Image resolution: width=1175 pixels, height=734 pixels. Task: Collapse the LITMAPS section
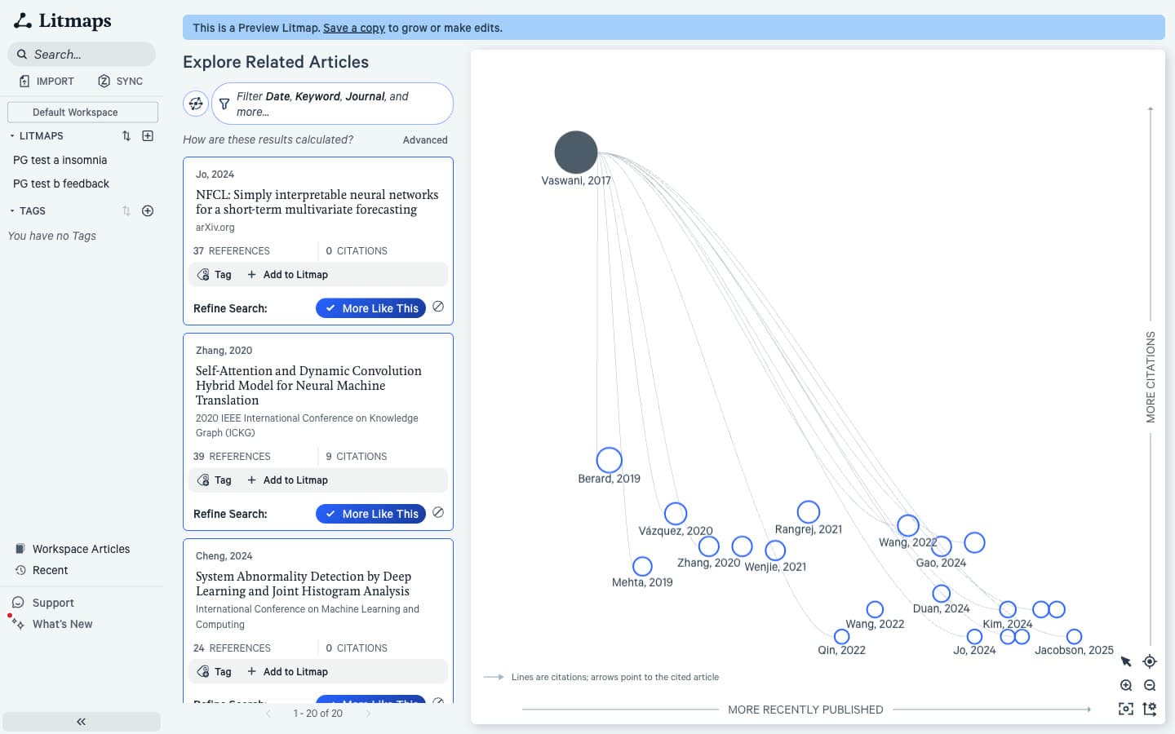point(12,136)
